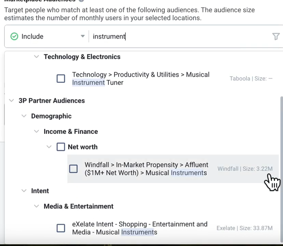Click the funnel filter icon in search bar
This screenshot has height=246, width=283.
point(276,37)
